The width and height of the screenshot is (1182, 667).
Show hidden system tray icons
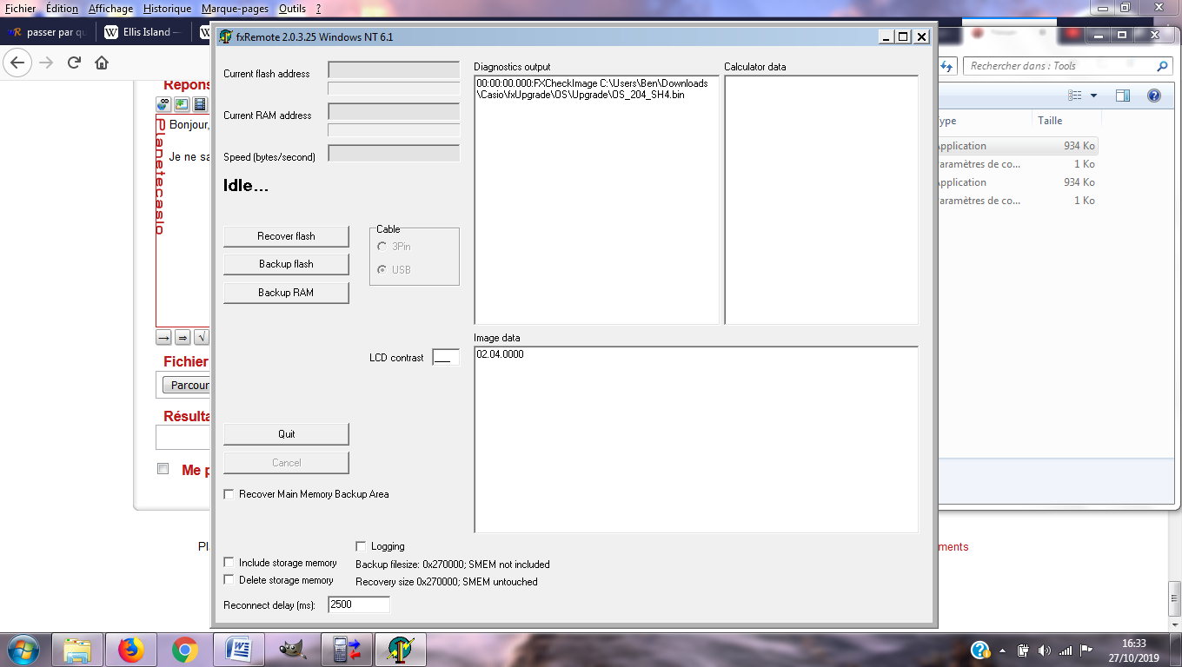tap(1002, 650)
